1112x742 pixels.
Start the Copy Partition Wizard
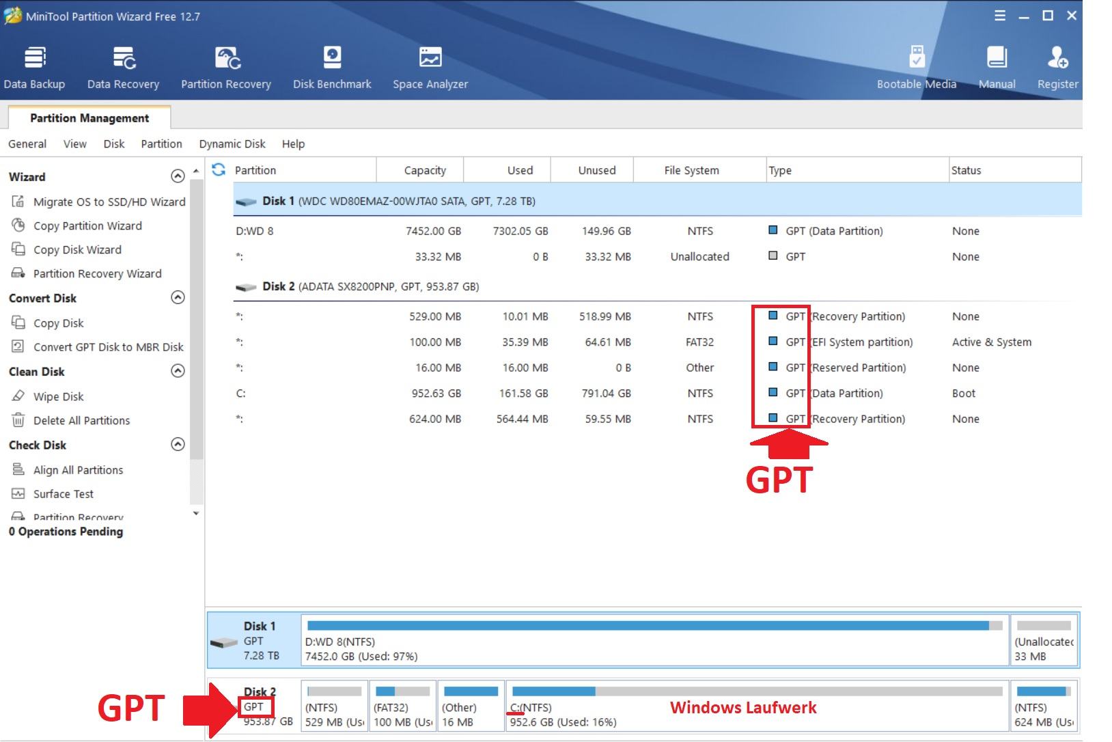click(x=77, y=225)
